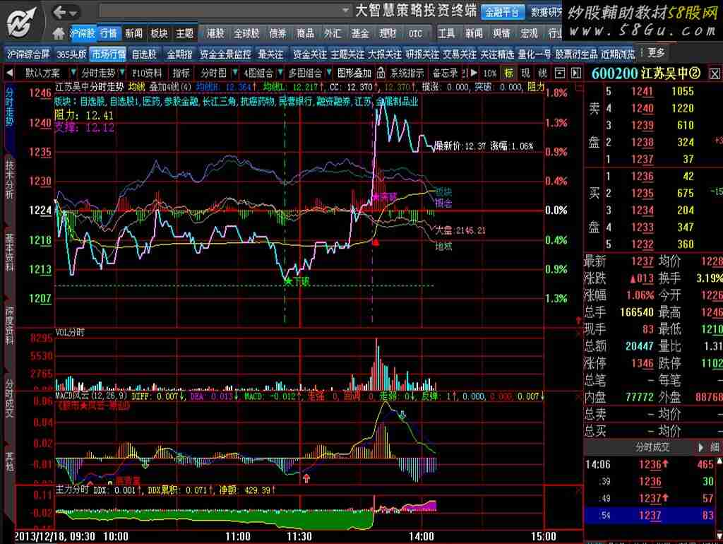Open the 债券 menu item
The width and height of the screenshot is (723, 544).
coord(277,33)
